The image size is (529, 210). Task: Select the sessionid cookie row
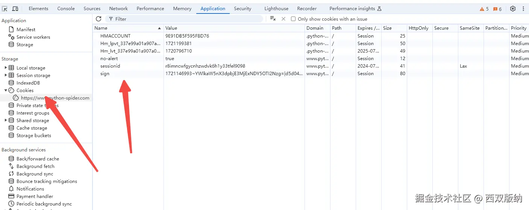point(311,66)
